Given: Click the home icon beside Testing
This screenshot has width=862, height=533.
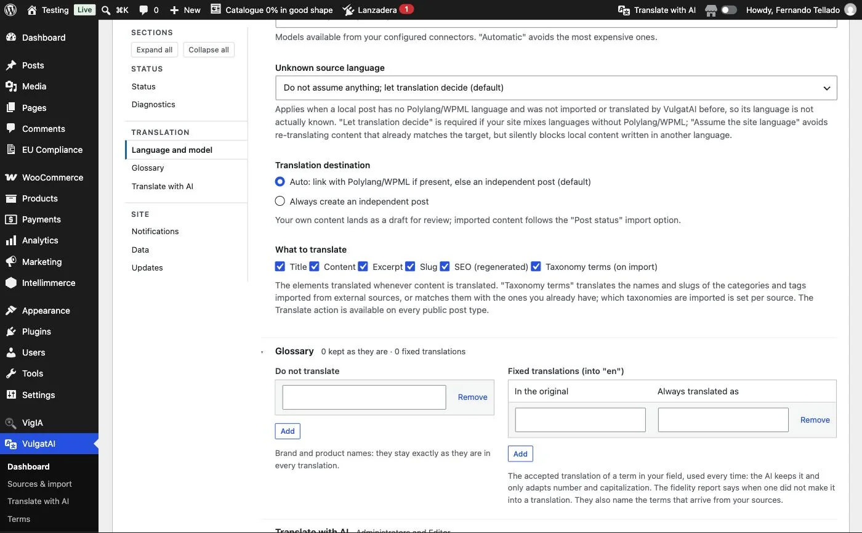Looking at the screenshot, I should coord(32,10).
